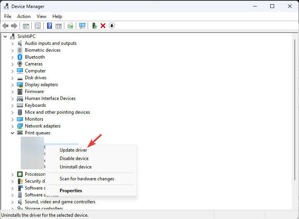This screenshot has width=299, height=219.
Task: Click the blue Help question mark icon
Action: pos(50,26)
